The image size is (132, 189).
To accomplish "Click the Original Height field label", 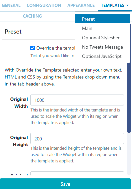I will 19,141.
